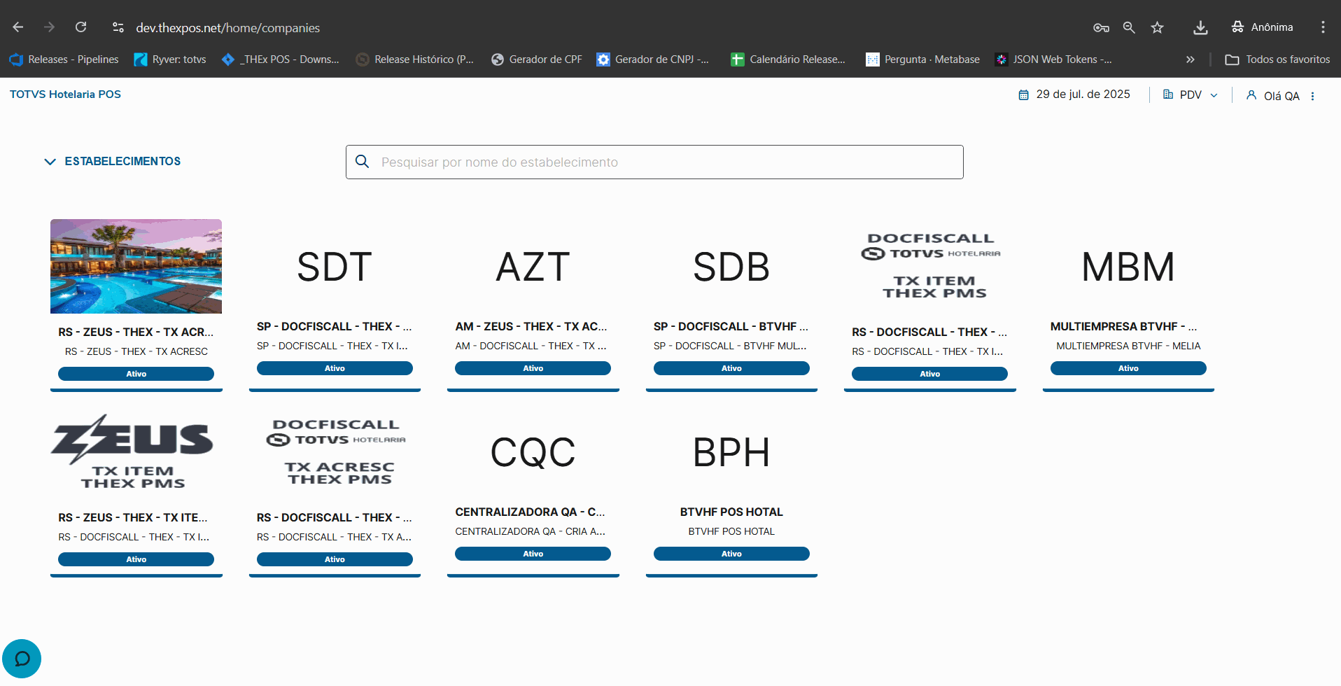Image resolution: width=1341 pixels, height=686 pixels.
Task: Click the browser zoom magnifier icon
Action: click(1129, 27)
